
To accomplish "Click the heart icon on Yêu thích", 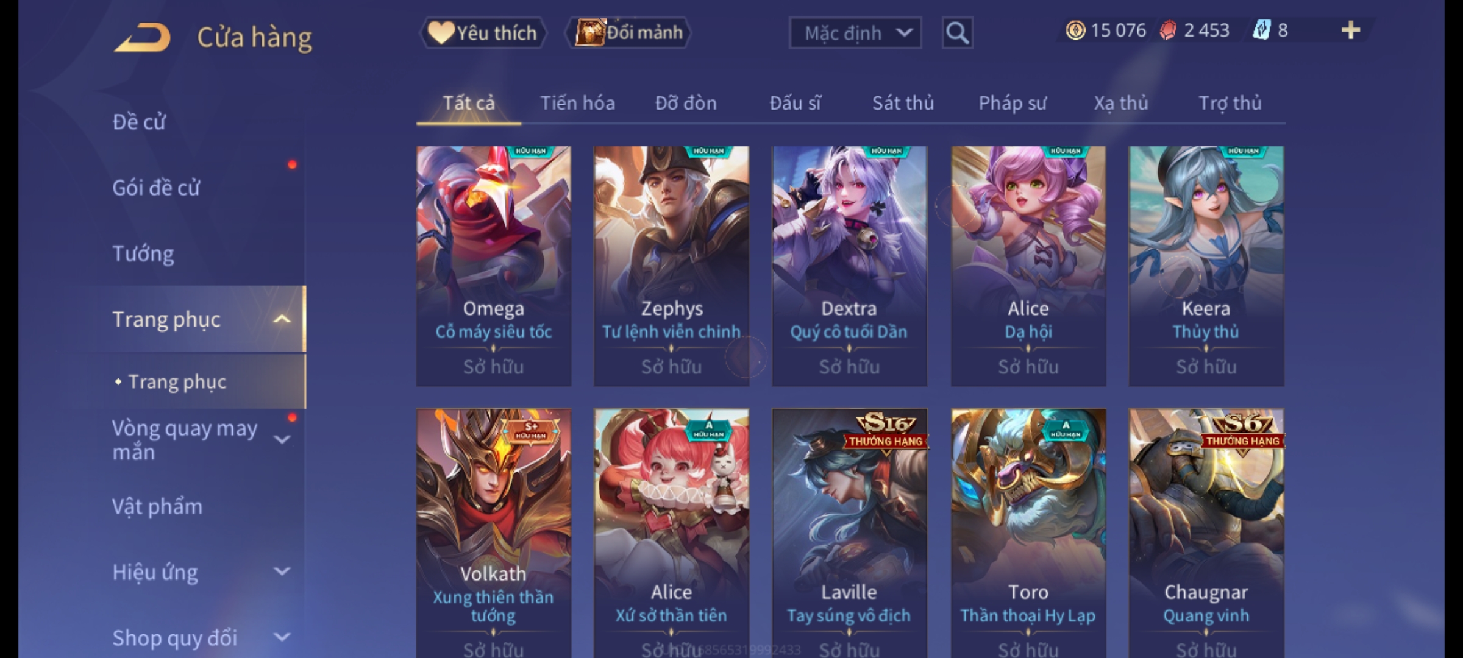I will [440, 32].
